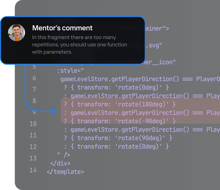Viewport: 220px width, 190px height.
Task: Click the closing </div> tag
Action: 60,163
